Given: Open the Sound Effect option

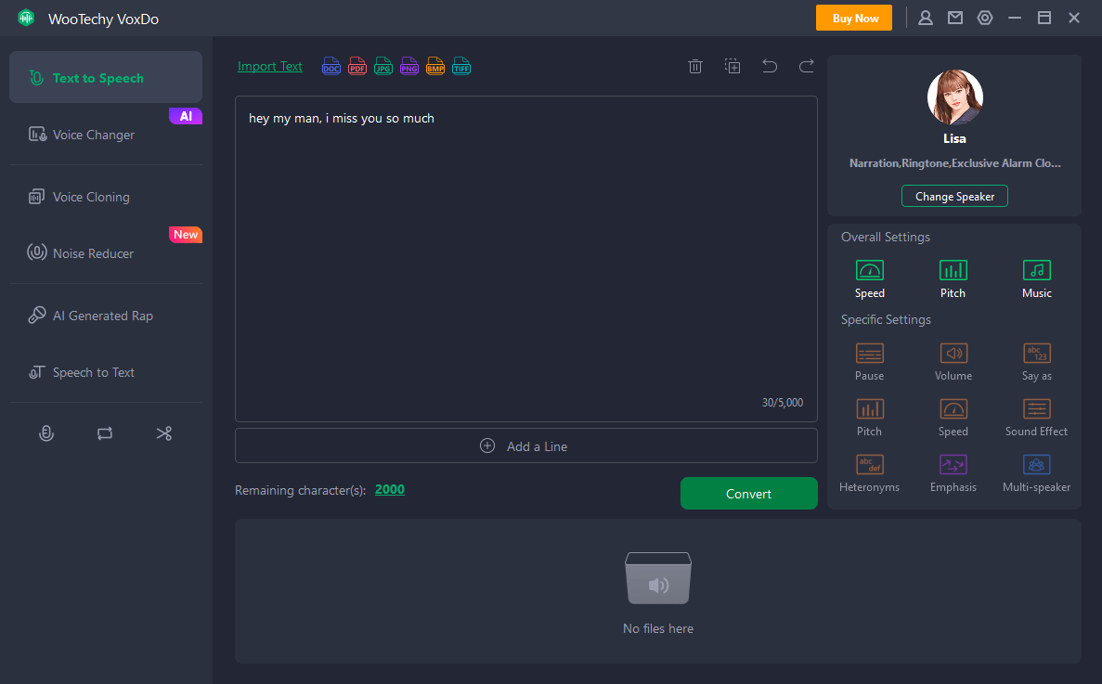Looking at the screenshot, I should [x=1036, y=417].
